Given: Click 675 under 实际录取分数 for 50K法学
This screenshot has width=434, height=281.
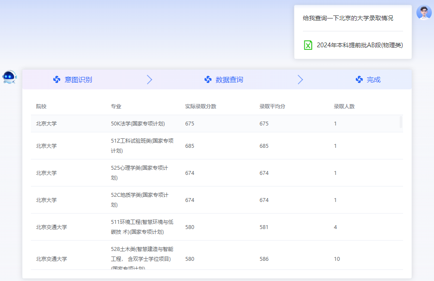Looking at the screenshot, I should point(189,123).
